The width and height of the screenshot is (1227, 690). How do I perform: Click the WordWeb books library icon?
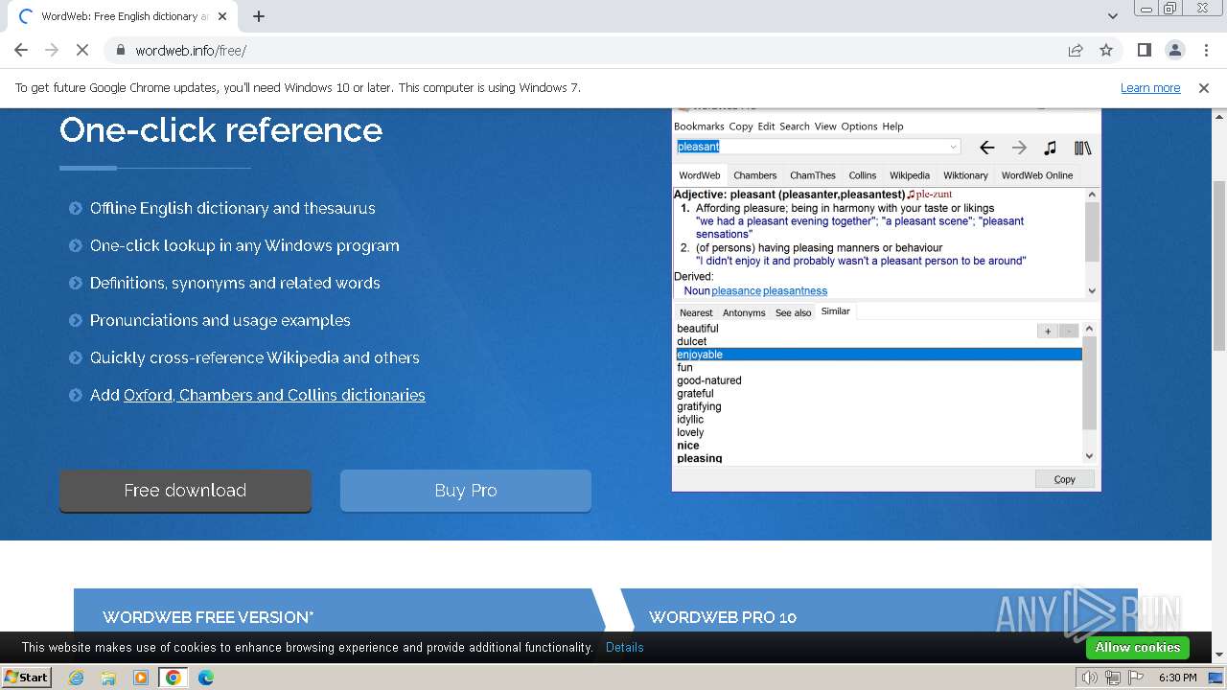[1083, 148]
